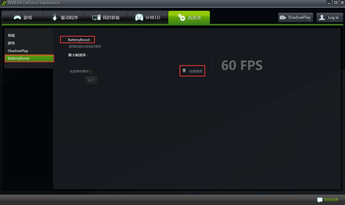345x205 pixels.
Task: Click the monitor icon beside 我的装备
Action: tap(96, 18)
